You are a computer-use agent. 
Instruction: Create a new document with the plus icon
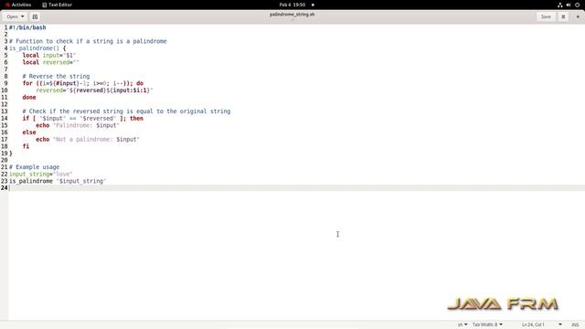(35, 16)
